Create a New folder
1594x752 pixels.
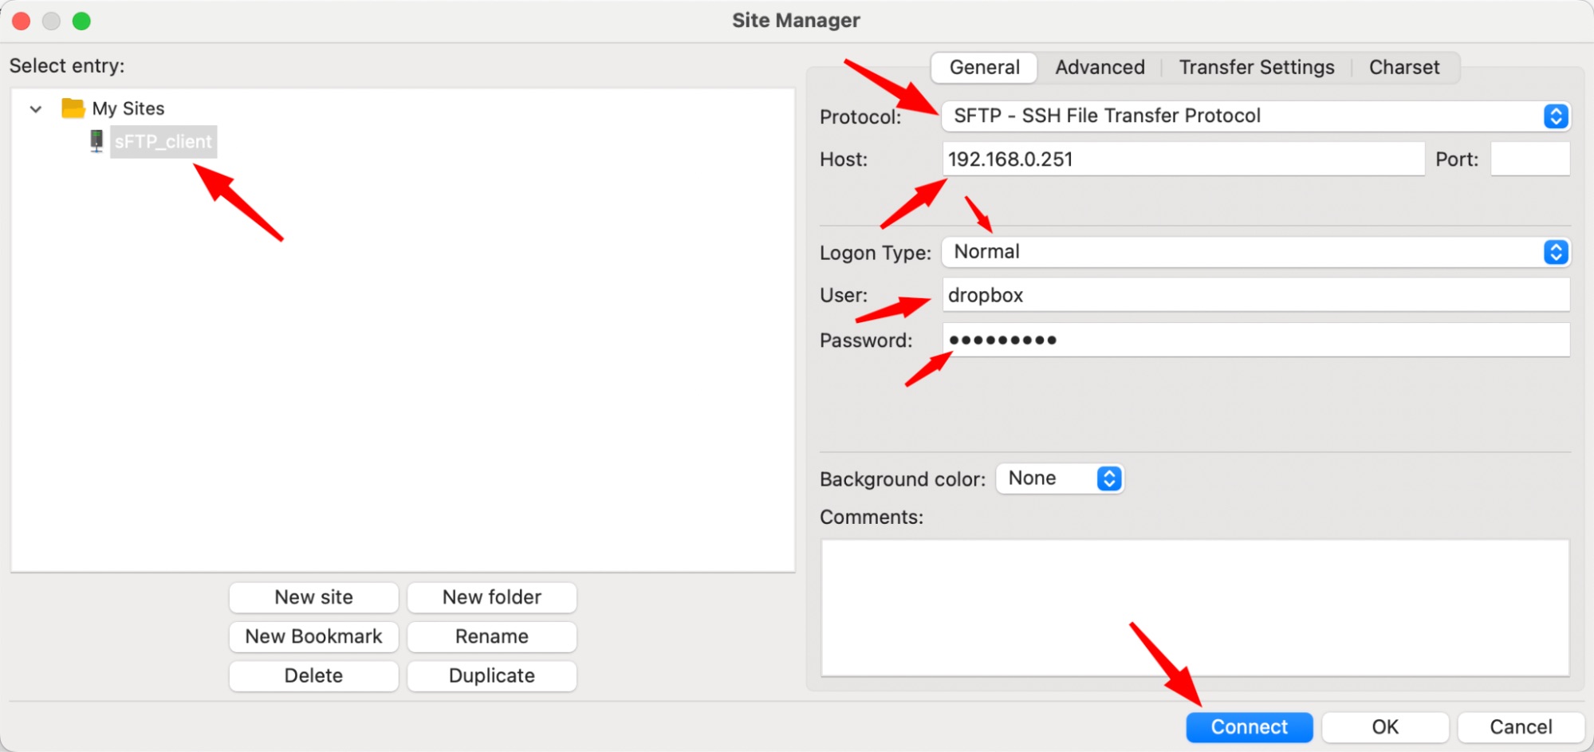[x=491, y=597]
